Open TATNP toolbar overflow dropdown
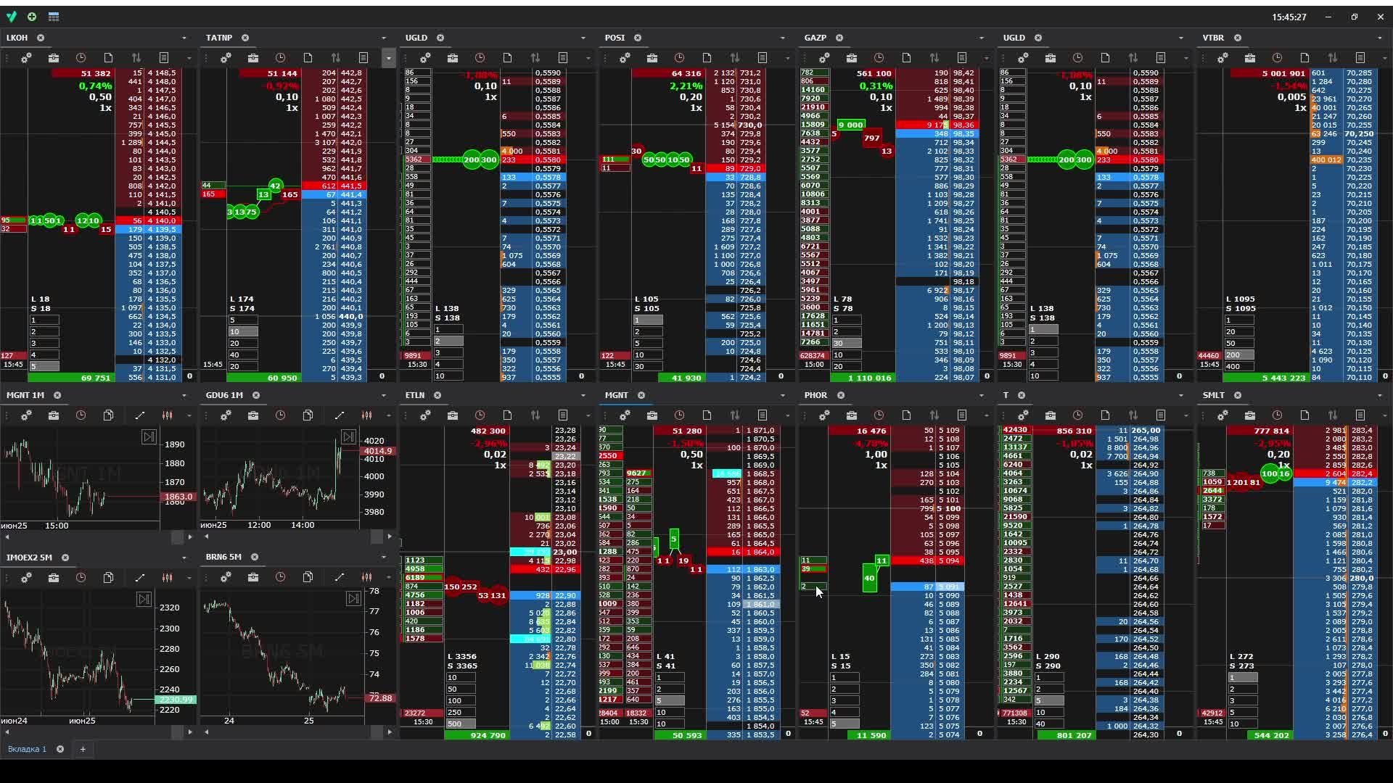 [388, 58]
